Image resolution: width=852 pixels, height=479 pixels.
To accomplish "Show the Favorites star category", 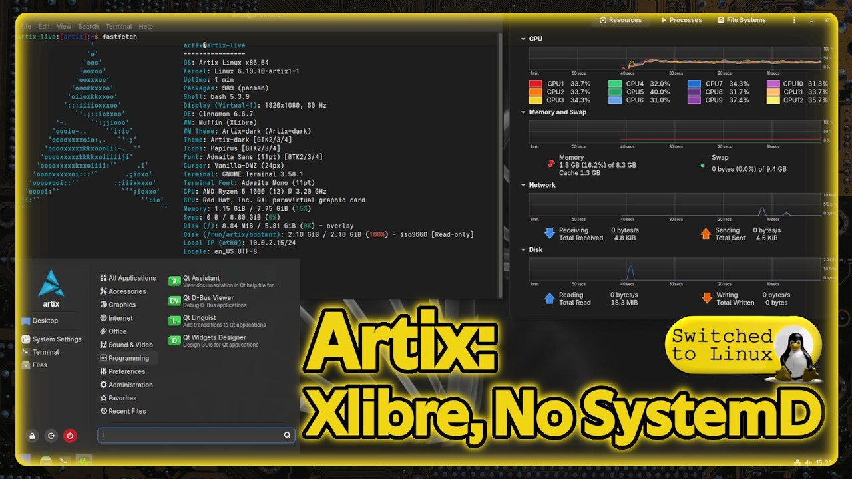I will click(103, 398).
